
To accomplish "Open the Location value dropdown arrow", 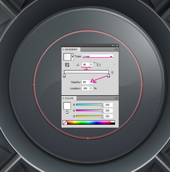I will click(x=91, y=88).
